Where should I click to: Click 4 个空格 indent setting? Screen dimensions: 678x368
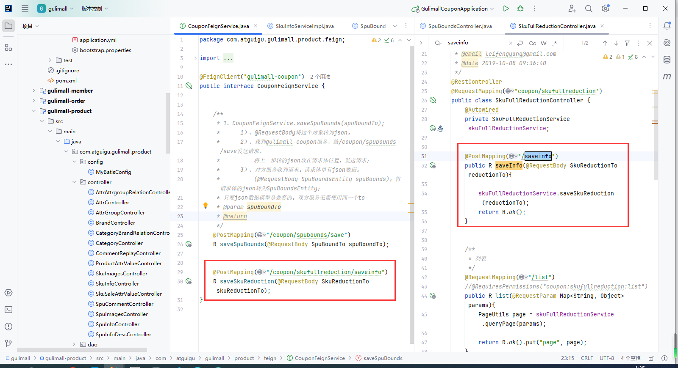[631, 358]
